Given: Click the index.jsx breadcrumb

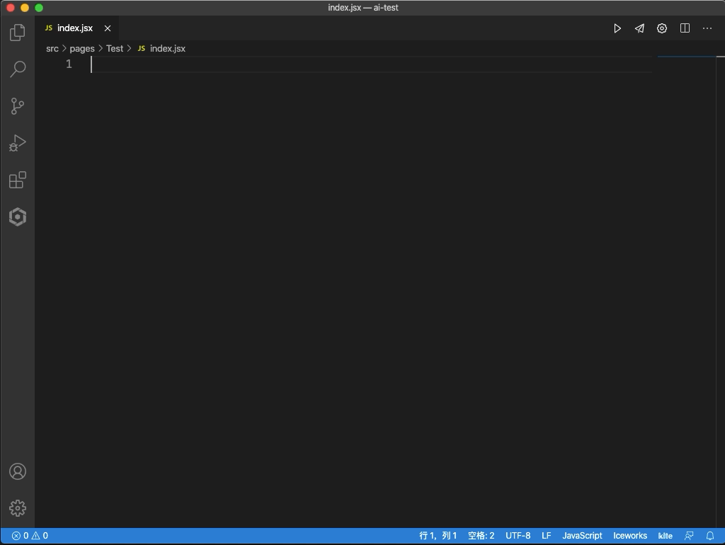Looking at the screenshot, I should 161,49.
